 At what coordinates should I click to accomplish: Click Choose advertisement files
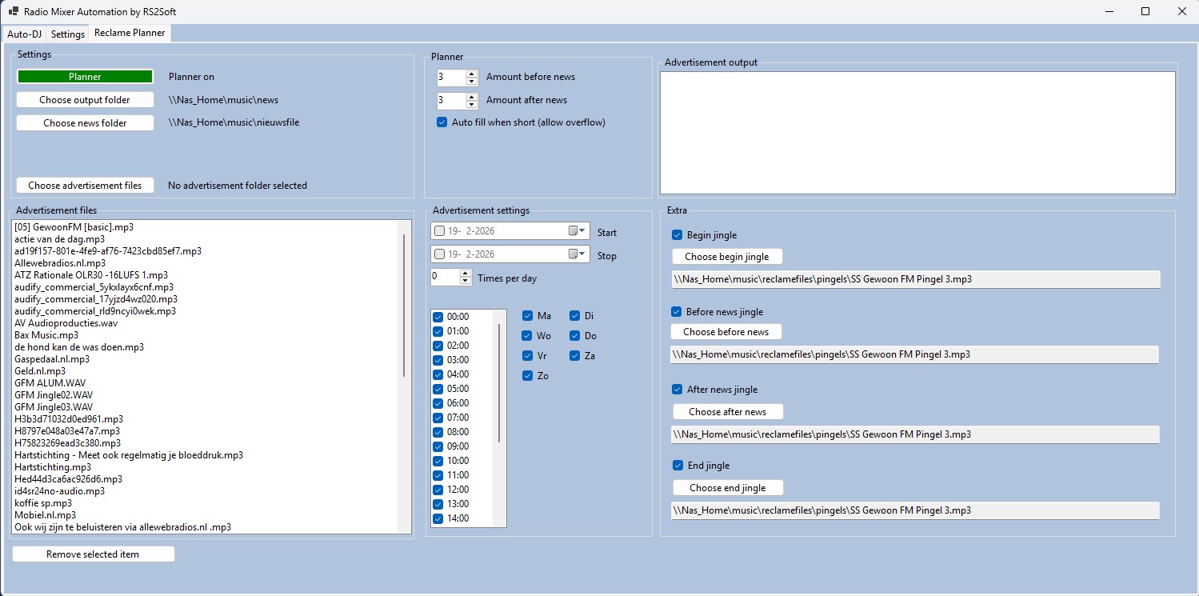click(x=84, y=185)
